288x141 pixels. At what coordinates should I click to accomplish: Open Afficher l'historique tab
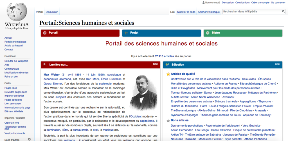pos(209,12)
